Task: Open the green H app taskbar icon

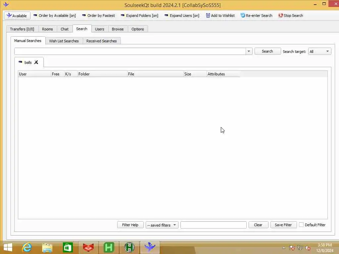Action: [109, 247]
